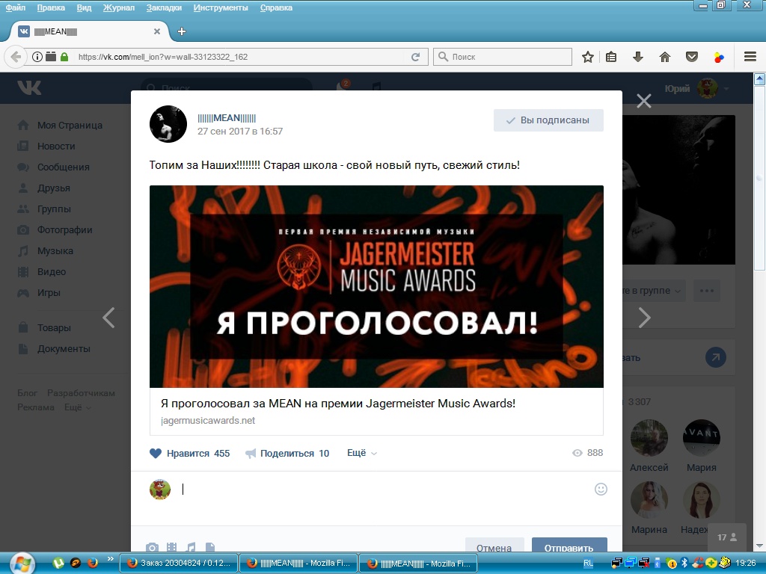Open the MEAN group avatar in post
Viewport: 766px width, 574px height.
pos(168,124)
